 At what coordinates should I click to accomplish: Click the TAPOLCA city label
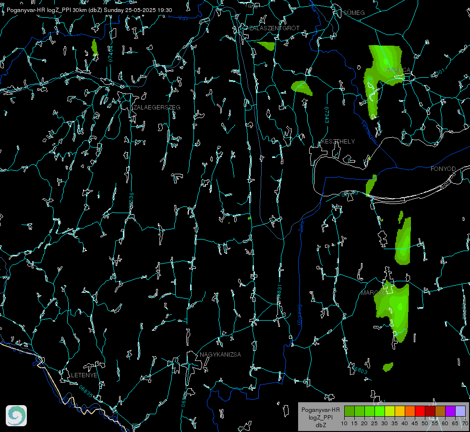click(397, 70)
